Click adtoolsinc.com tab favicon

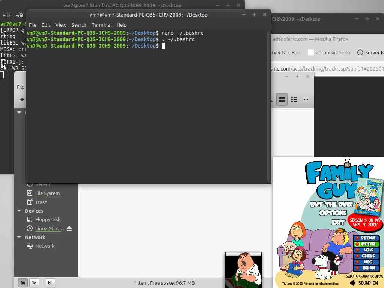(310, 52)
